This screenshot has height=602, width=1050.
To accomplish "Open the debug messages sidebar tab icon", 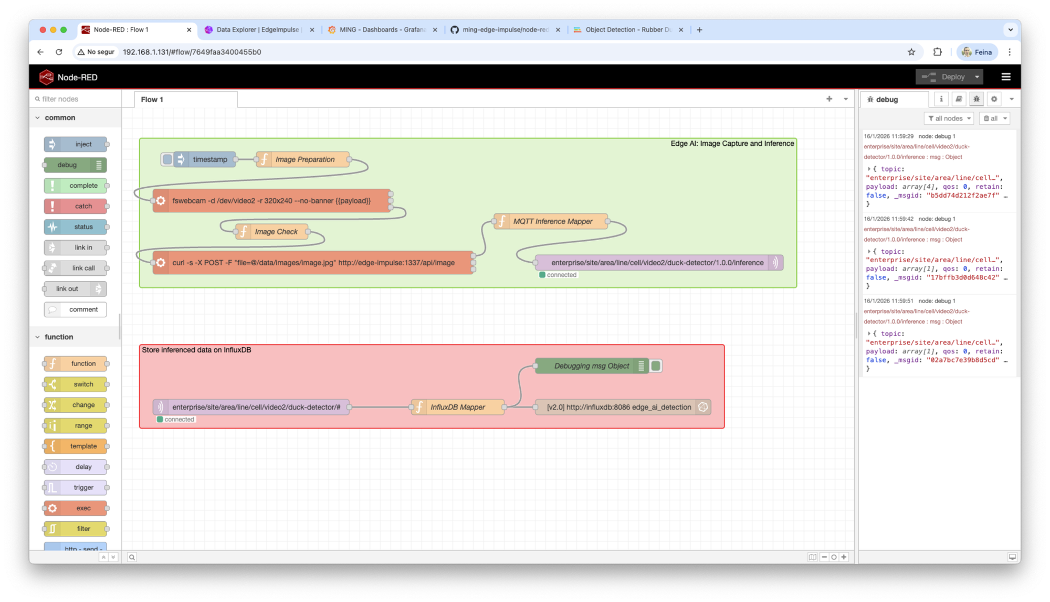I will click(976, 99).
